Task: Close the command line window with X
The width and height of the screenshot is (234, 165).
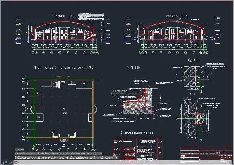Action: tap(6, 162)
